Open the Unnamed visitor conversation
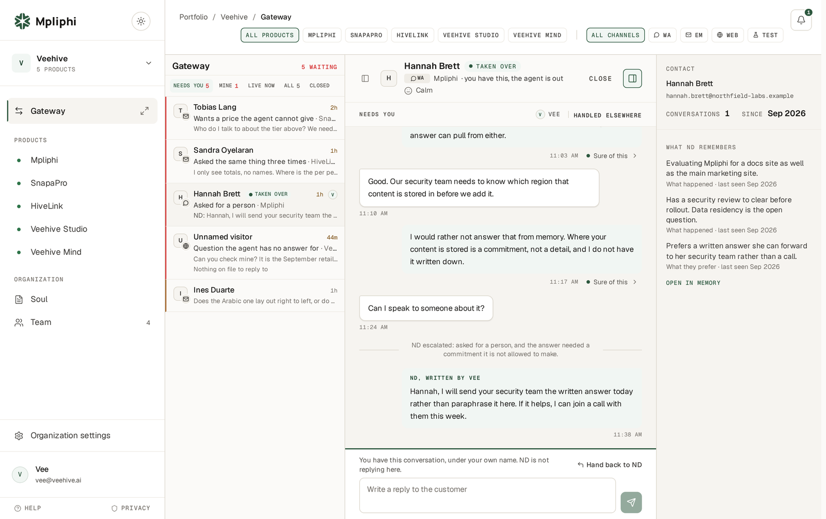The width and height of the screenshot is (826, 519). click(255, 253)
